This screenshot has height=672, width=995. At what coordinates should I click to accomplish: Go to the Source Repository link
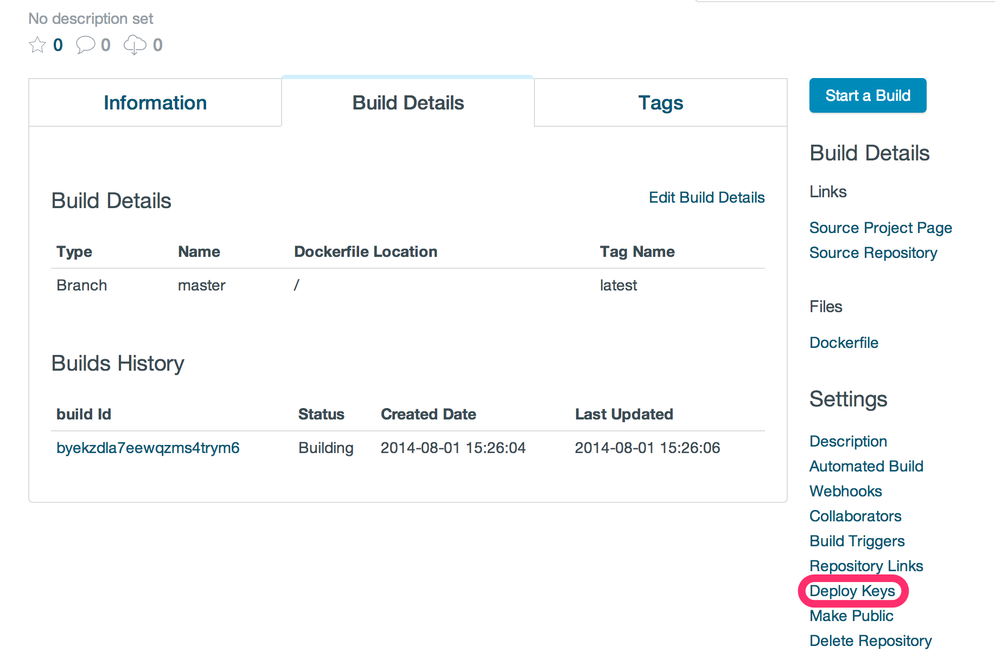pos(873,253)
